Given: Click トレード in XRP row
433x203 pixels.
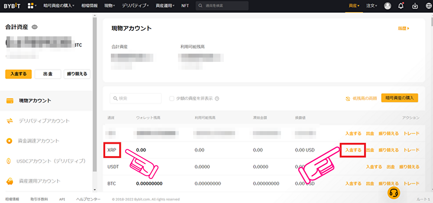Looking at the screenshot, I should (411, 150).
